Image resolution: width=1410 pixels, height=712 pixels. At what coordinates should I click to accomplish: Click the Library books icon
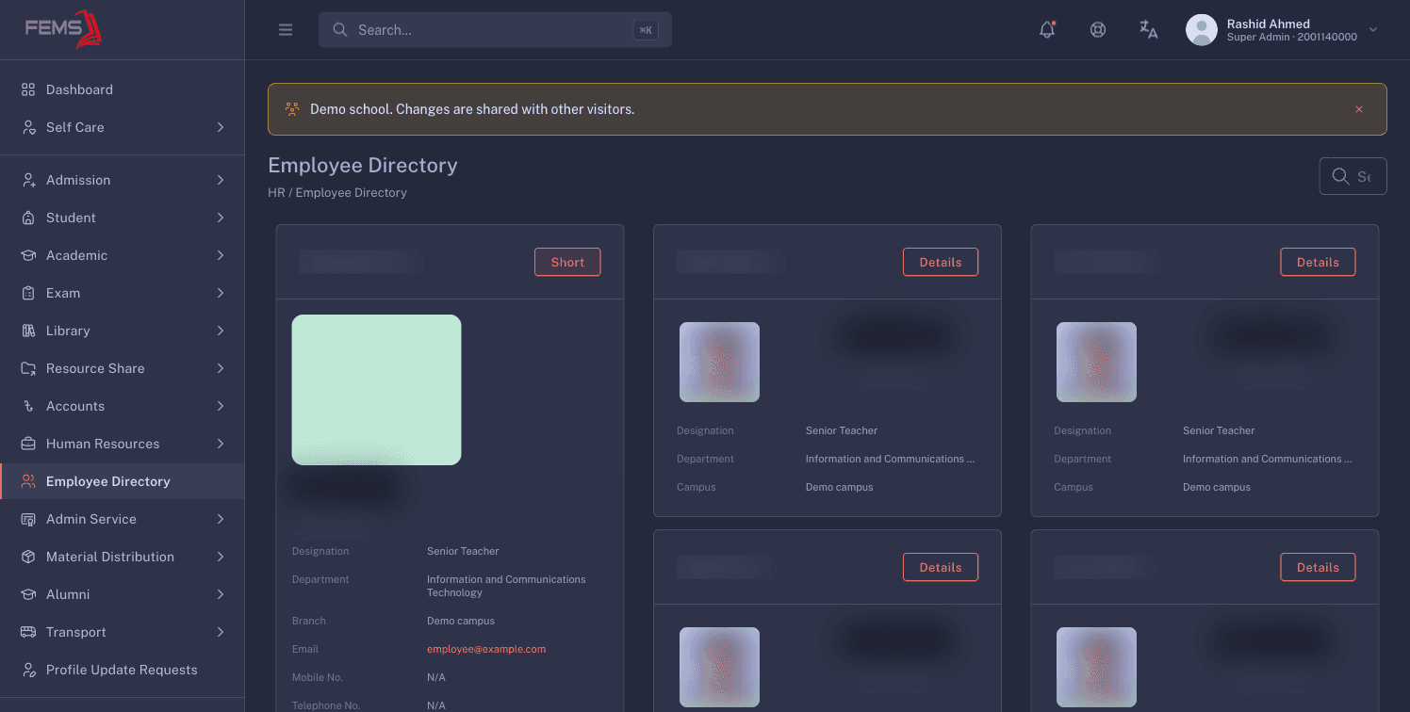tap(28, 331)
